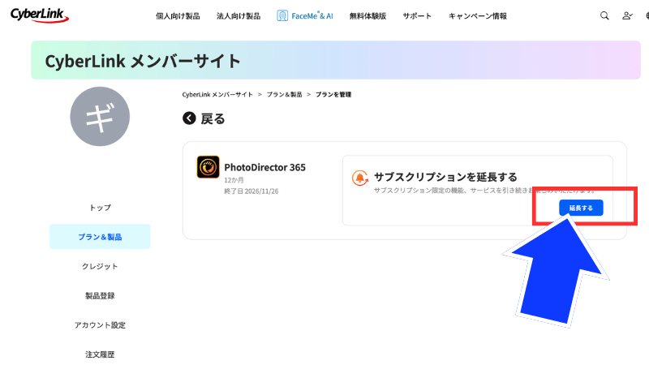This screenshot has width=649, height=365.
Task: Click the blue 延長する button
Action: pyautogui.click(x=581, y=208)
